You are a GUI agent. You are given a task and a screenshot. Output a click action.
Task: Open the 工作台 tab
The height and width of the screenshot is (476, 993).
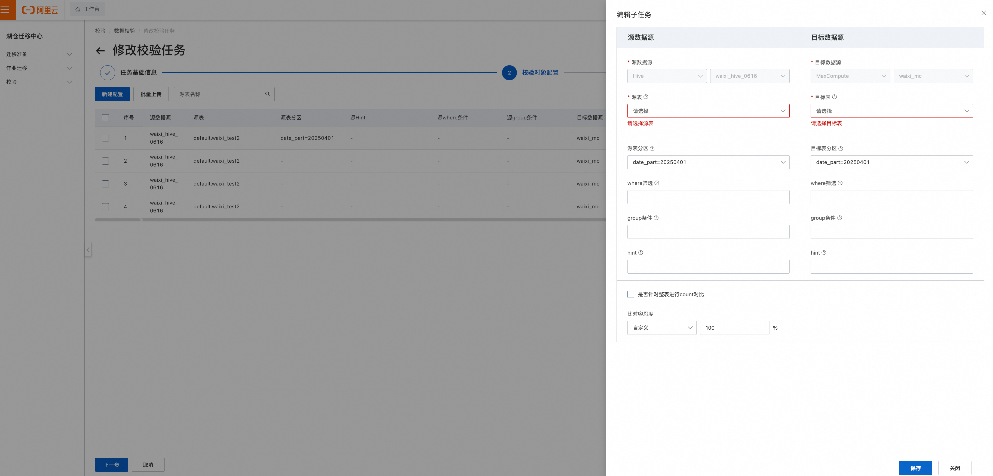coord(87,9)
